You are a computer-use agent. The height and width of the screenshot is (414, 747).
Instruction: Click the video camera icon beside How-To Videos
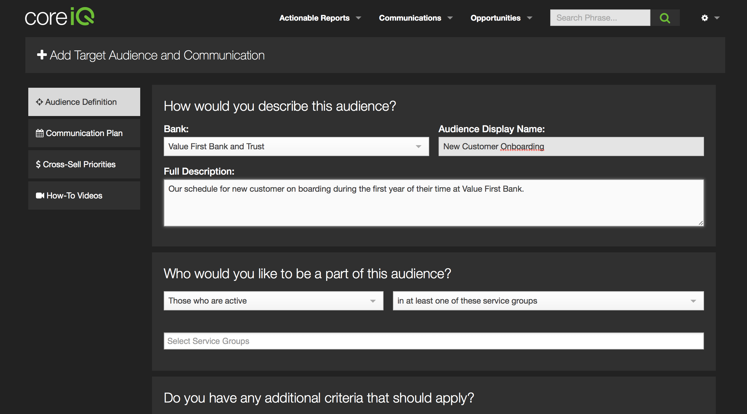(40, 196)
